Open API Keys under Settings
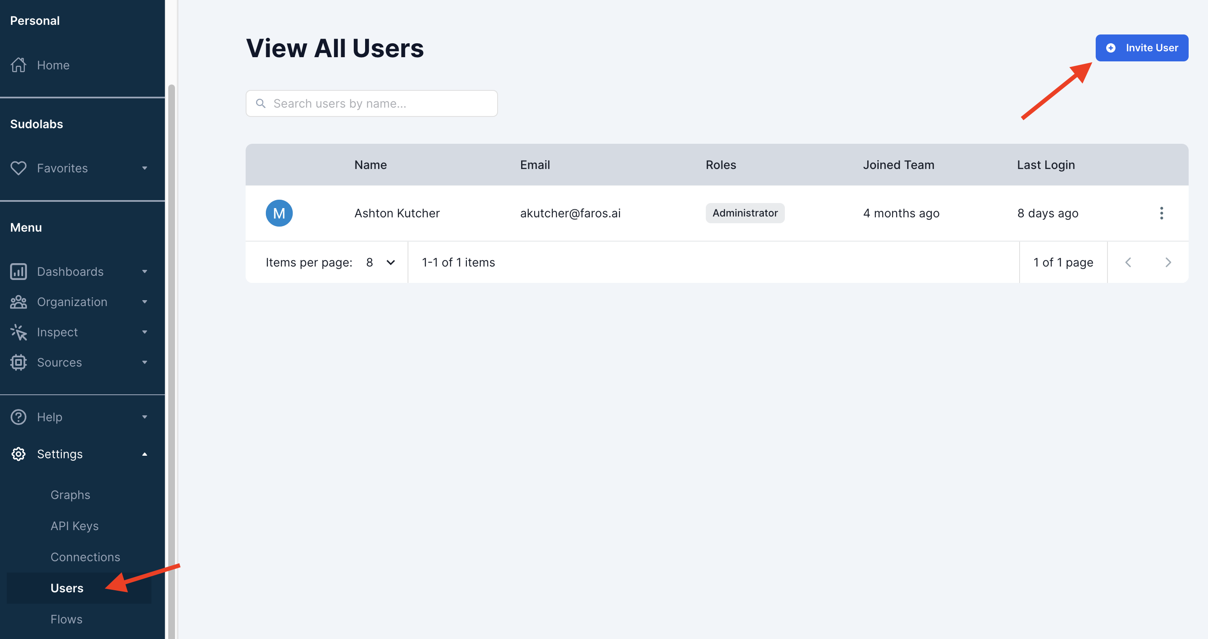Viewport: 1208px width, 639px height. coord(74,525)
